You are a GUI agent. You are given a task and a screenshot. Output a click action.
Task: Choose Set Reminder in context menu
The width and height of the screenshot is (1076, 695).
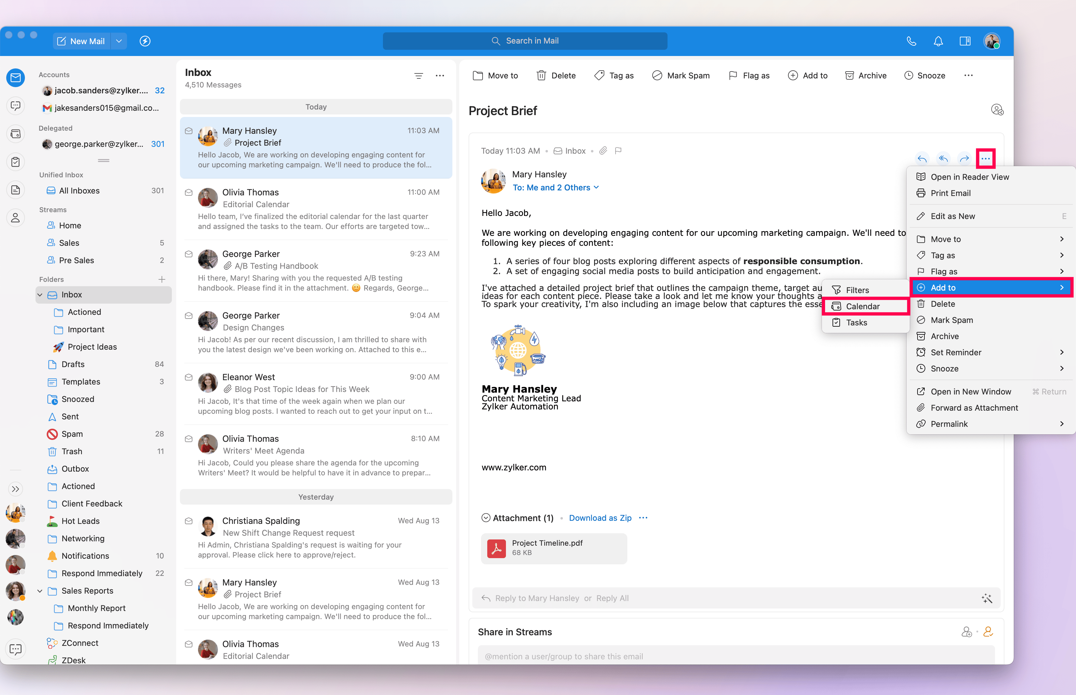pos(956,352)
